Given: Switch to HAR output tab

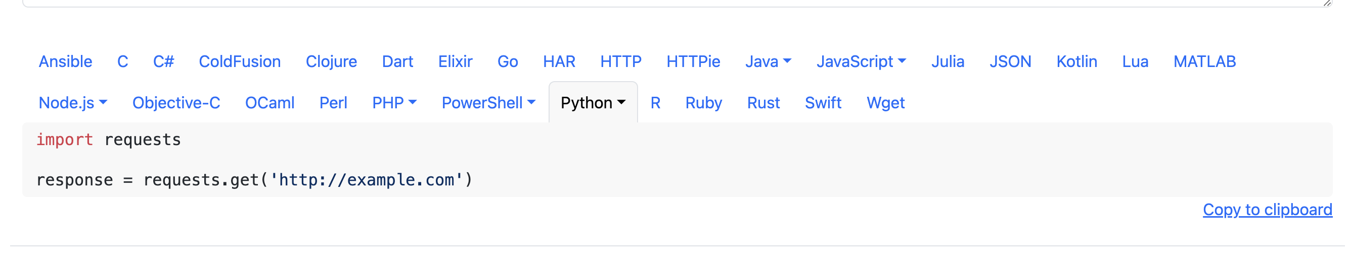Looking at the screenshot, I should [x=559, y=61].
